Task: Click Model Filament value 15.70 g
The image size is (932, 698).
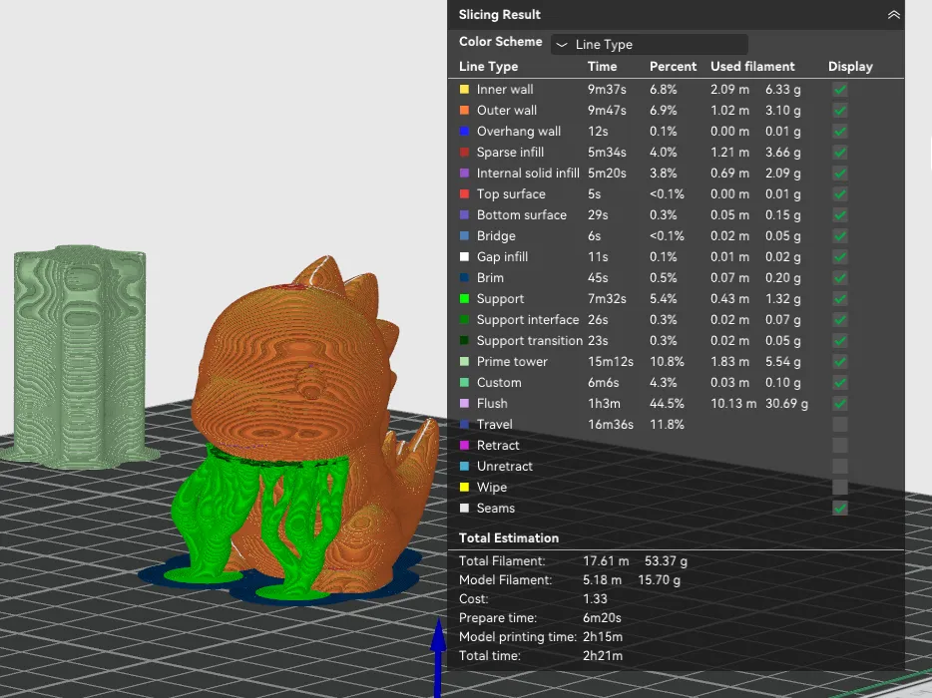Action: [x=660, y=579]
